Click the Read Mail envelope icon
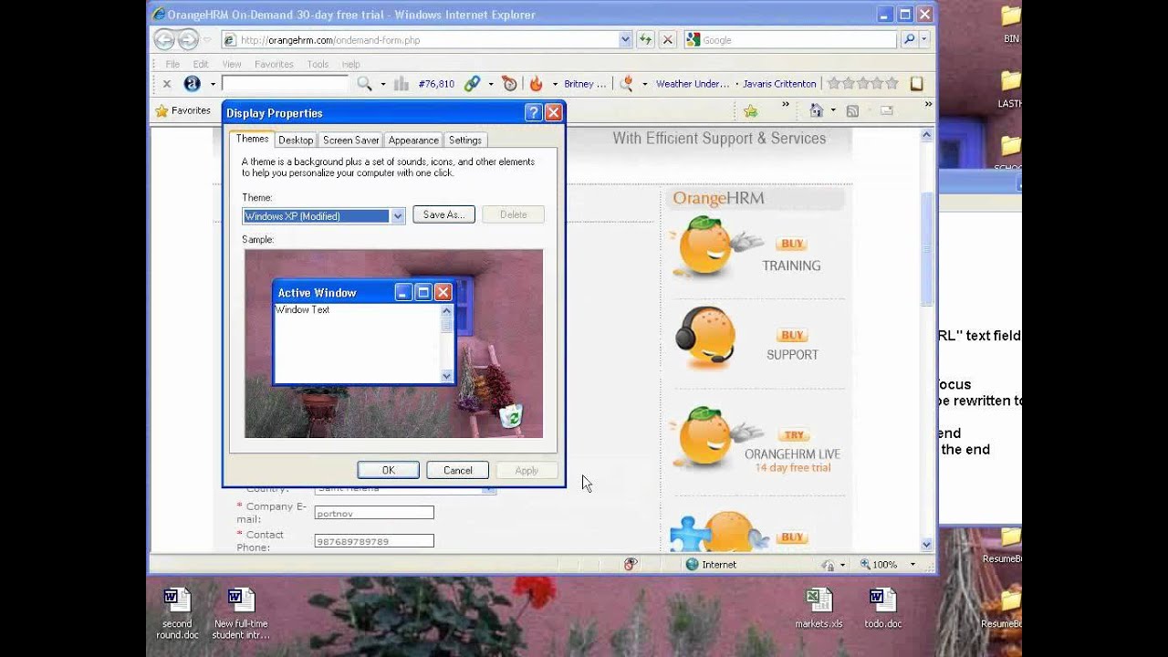The height and width of the screenshot is (657, 1168). click(x=886, y=110)
